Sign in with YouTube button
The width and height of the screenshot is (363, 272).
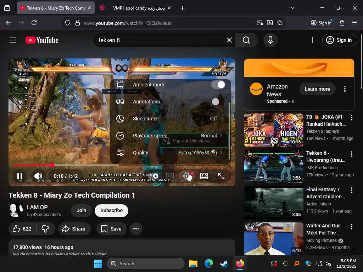(x=339, y=40)
